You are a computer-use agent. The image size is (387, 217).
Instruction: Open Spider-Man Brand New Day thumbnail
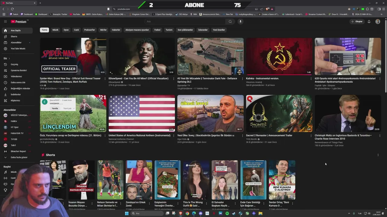point(73,56)
